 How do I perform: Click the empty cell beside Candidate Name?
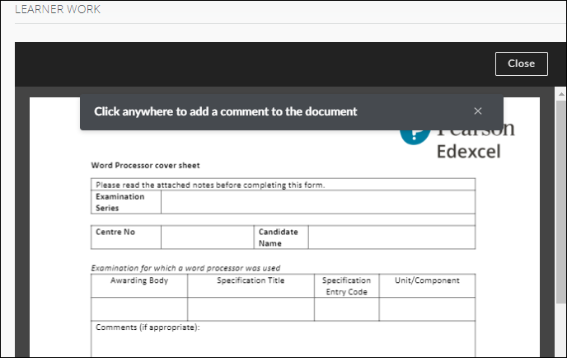391,238
